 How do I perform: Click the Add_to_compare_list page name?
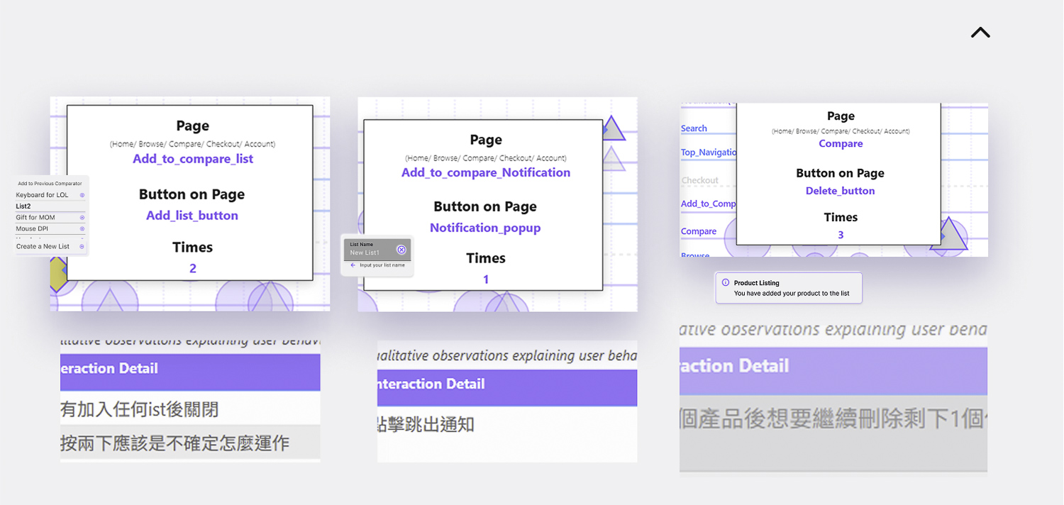pyautogui.click(x=193, y=159)
